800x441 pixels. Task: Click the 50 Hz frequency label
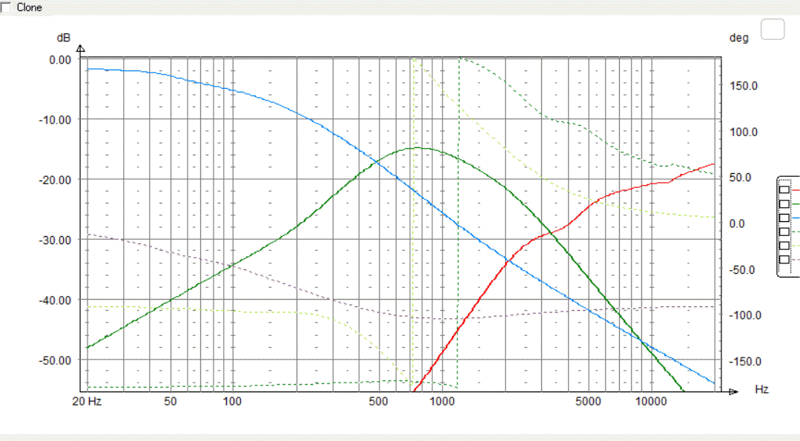171,402
